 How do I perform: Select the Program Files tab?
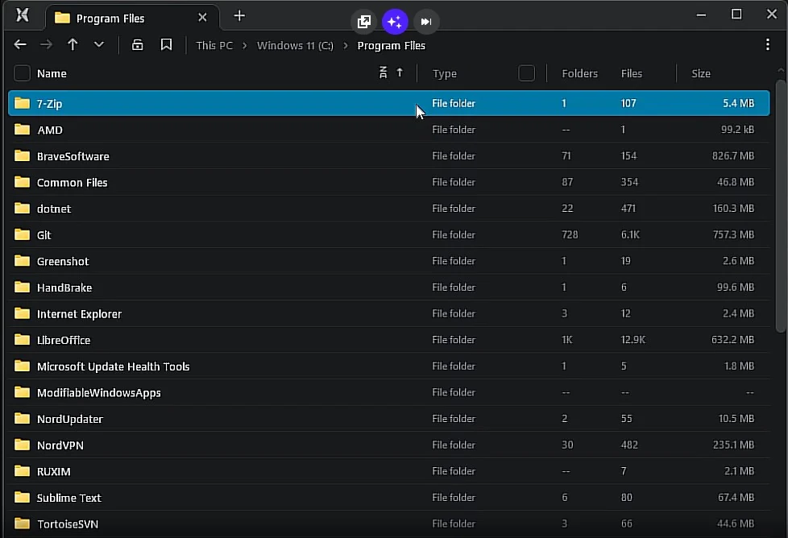pyautogui.click(x=133, y=18)
